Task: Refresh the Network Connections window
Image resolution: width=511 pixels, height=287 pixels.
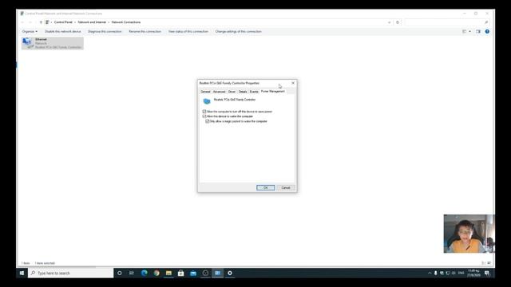Action: point(398,22)
